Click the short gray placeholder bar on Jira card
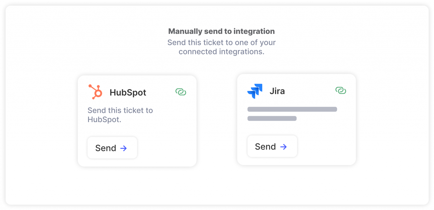This screenshot has height=210, width=434. [272, 118]
